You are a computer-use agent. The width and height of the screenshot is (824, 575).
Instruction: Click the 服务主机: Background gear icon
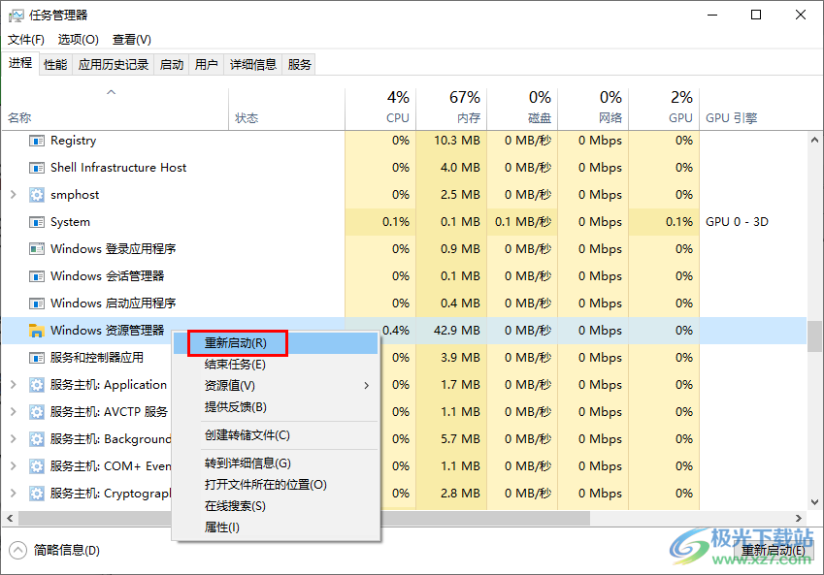pos(36,439)
